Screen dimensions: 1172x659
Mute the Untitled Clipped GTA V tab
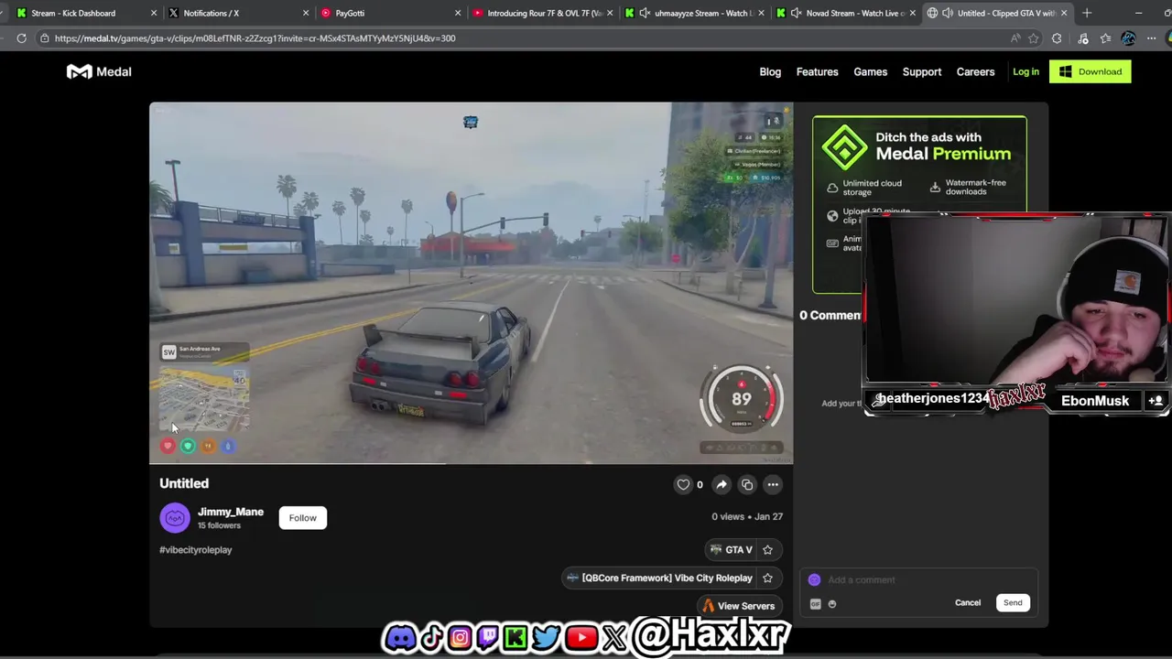948,13
